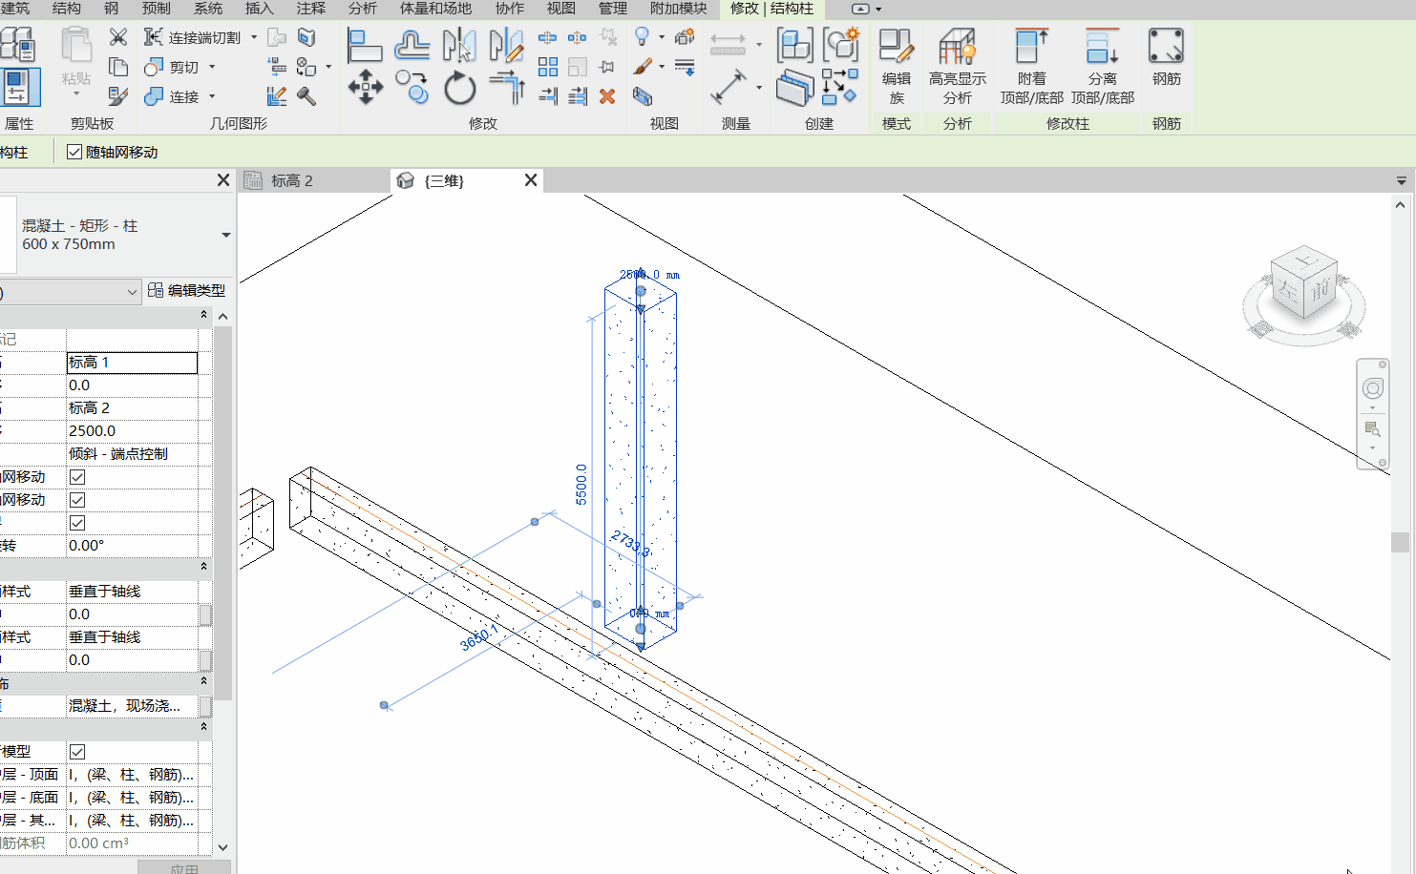This screenshot has width=1416, height=874.
Task: Open the column type selector dropdown
Action: tap(225, 234)
